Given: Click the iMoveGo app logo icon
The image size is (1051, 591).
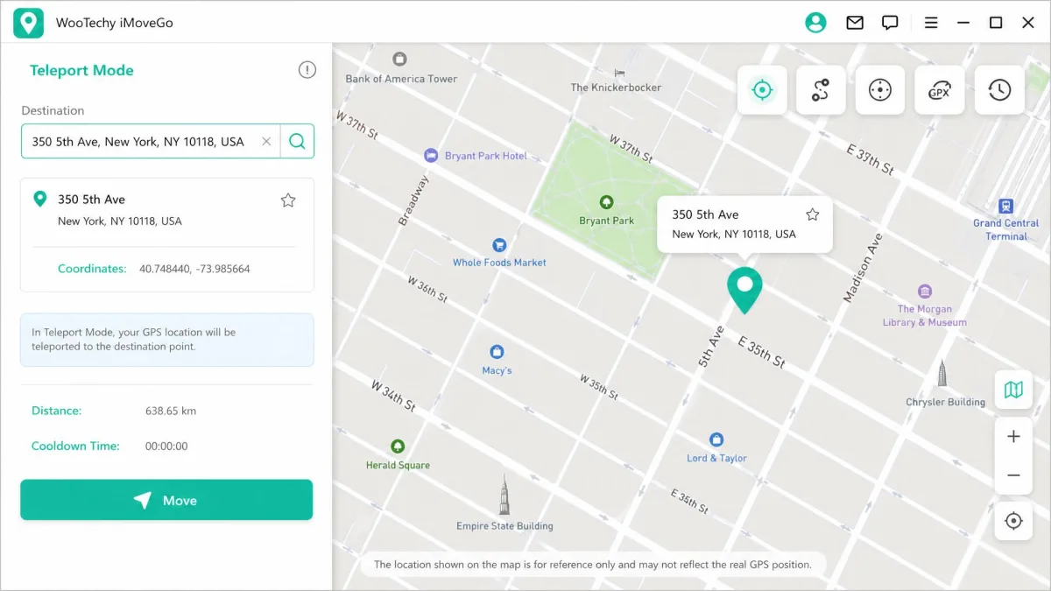Looking at the screenshot, I should click(28, 23).
